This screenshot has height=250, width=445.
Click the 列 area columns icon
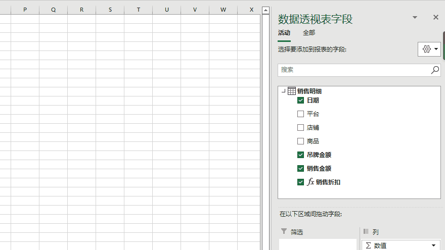pos(366,231)
